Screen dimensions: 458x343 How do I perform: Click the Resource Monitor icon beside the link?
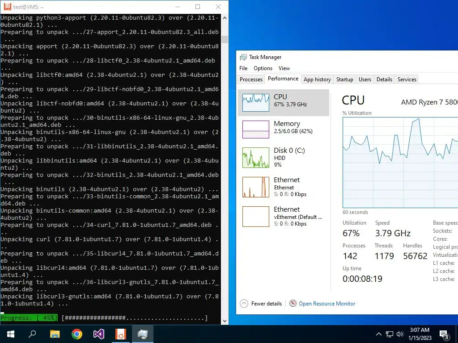[x=293, y=303]
